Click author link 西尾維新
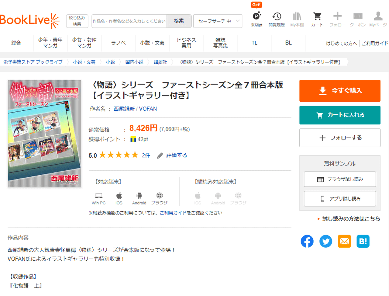The height and width of the screenshot is (296, 389). 124,109
